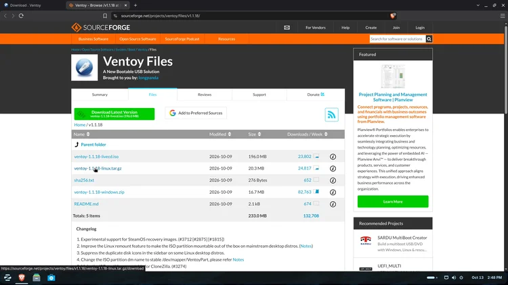Click site settings icon beside URL
The image size is (508, 285).
point(115,16)
